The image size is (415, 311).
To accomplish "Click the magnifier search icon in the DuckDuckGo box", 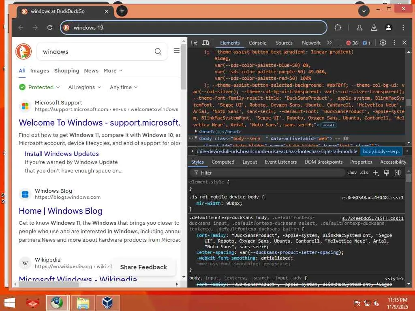I will point(158,51).
